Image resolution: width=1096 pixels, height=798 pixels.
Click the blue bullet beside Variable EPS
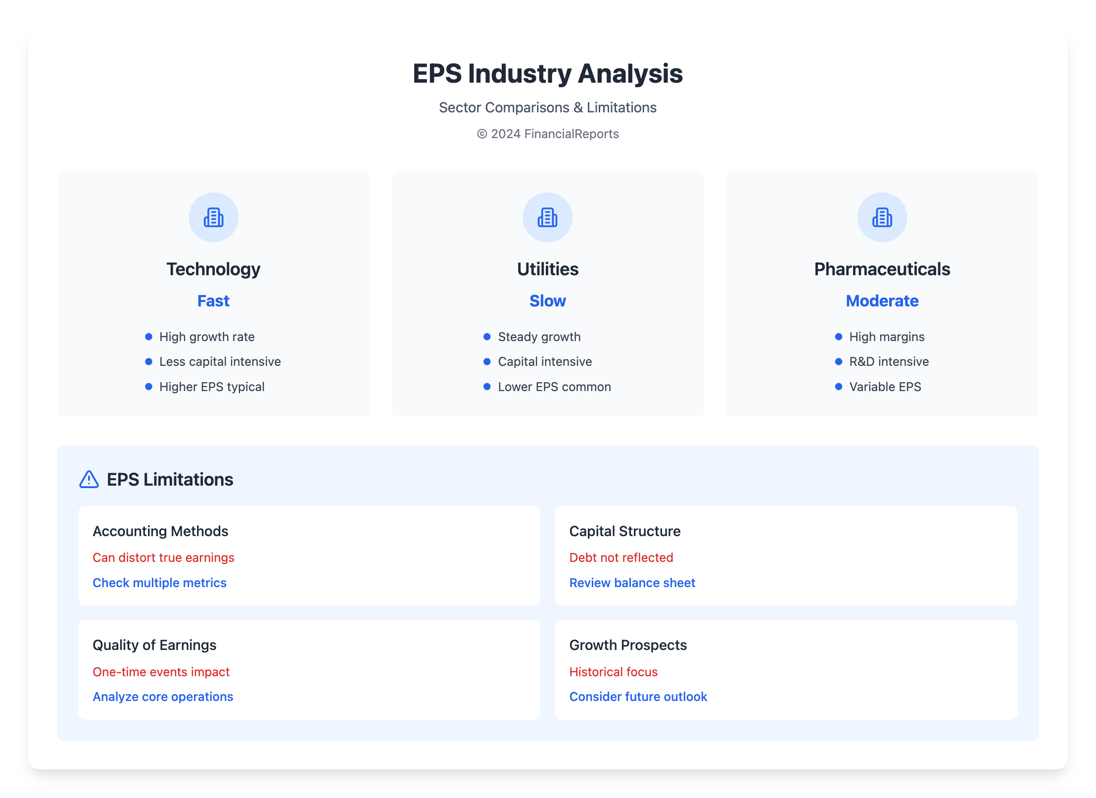point(838,387)
